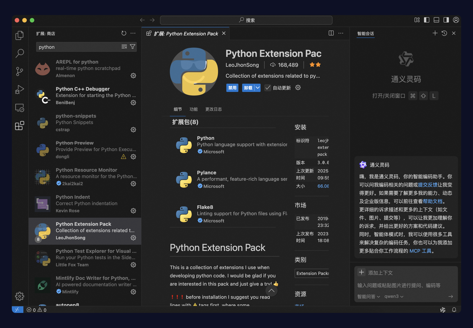
Task: Switch to 细节 tab
Action: tap(178, 109)
